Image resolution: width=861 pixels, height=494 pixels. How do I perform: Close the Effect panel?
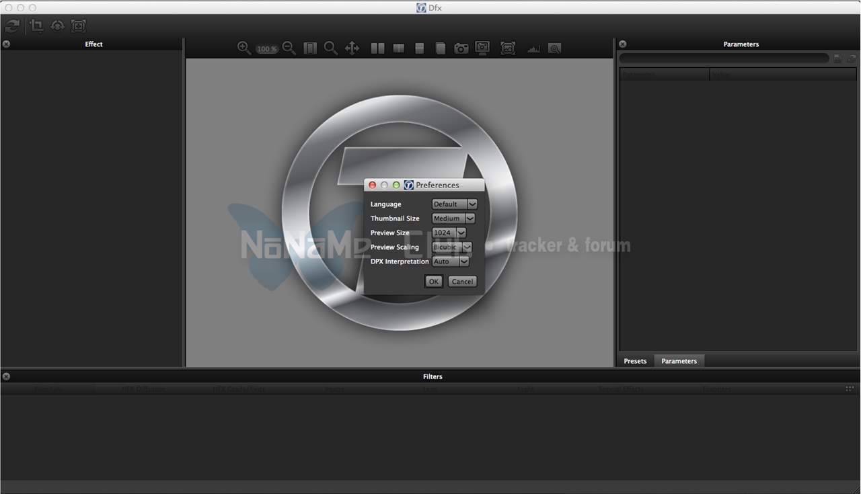click(x=6, y=44)
